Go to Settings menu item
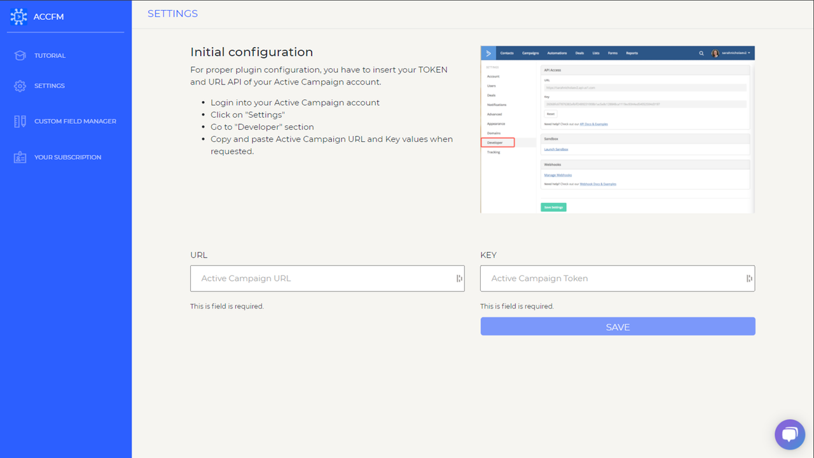 coord(50,86)
